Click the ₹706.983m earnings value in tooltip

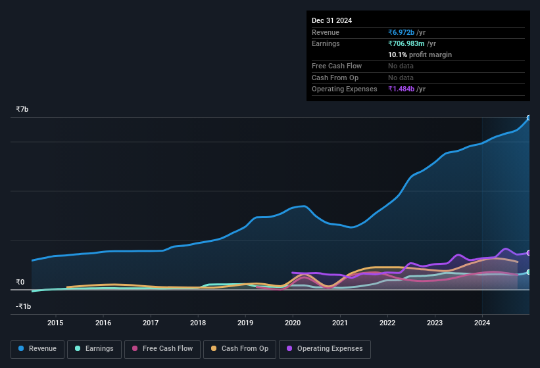coord(406,43)
